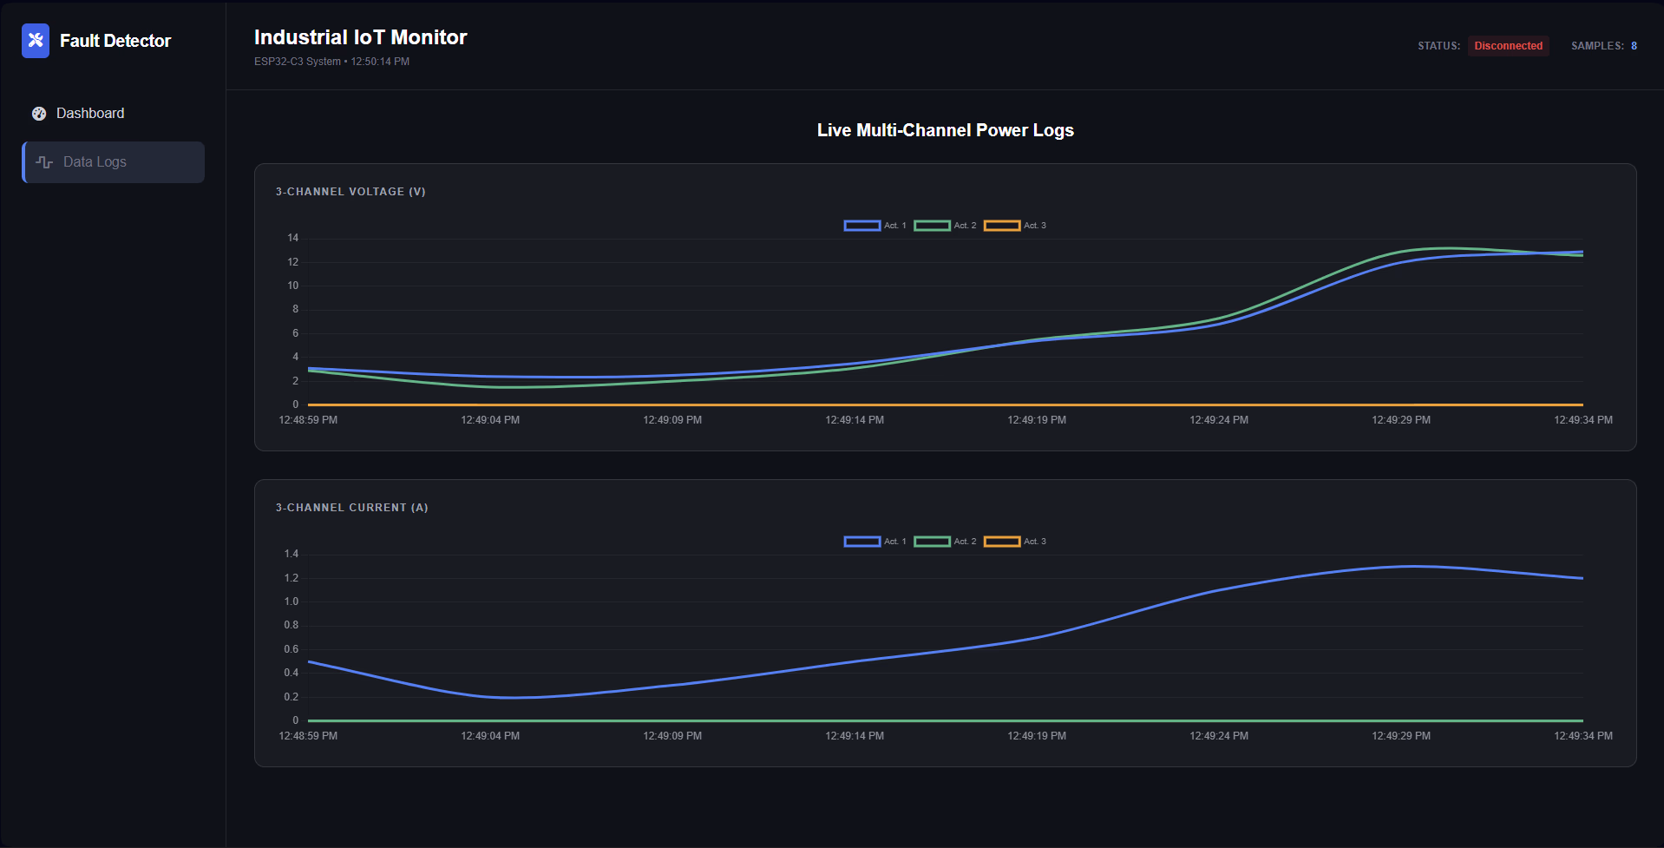
Task: Click the 3-CHANNEL CURRENT (A) title
Action: point(352,508)
